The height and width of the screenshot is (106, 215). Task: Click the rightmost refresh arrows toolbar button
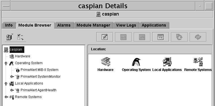[198, 37]
